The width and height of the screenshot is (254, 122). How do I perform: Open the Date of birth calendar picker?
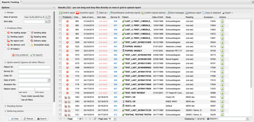pyautogui.click(x=49, y=80)
